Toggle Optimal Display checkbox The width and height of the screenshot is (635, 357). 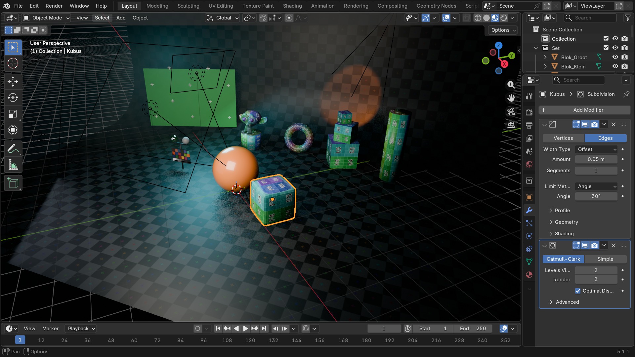pos(578,291)
